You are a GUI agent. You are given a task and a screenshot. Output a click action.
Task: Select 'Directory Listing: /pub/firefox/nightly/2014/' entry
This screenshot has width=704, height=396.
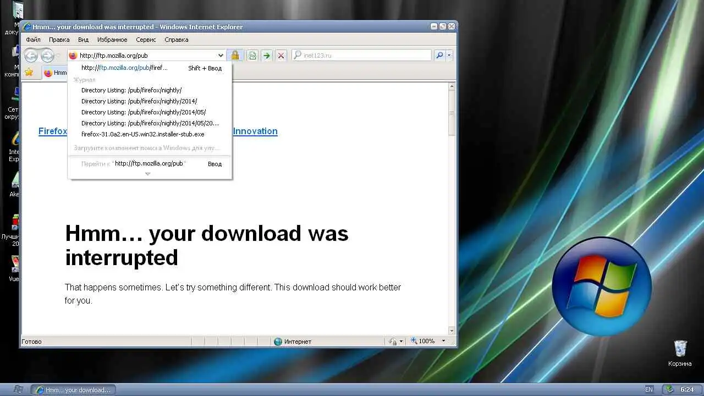tap(150, 101)
